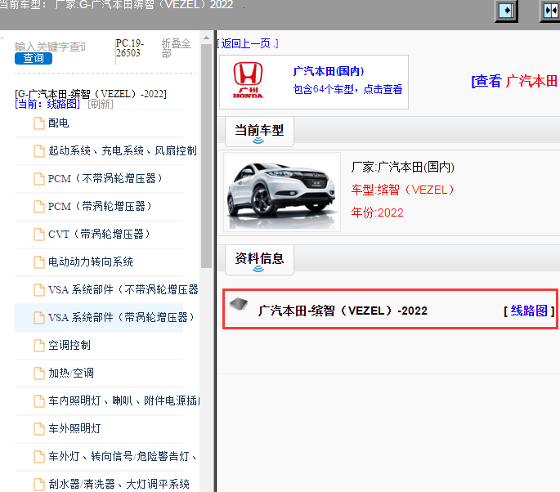Click icon beside 刮水器/清洗器 entry
560x492 pixels.
(x=39, y=484)
